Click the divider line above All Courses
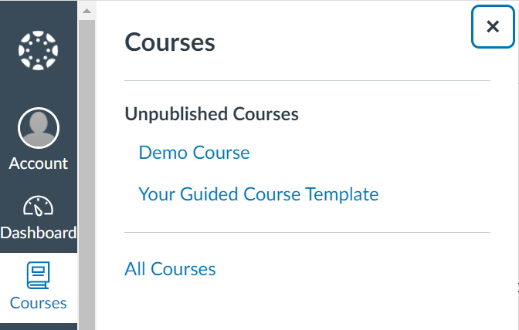 coord(307,232)
